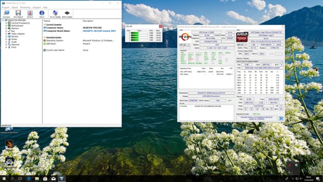This screenshot has width=323, height=182.
Task: Show hidden tray icons chevron
Action: [x=293, y=179]
